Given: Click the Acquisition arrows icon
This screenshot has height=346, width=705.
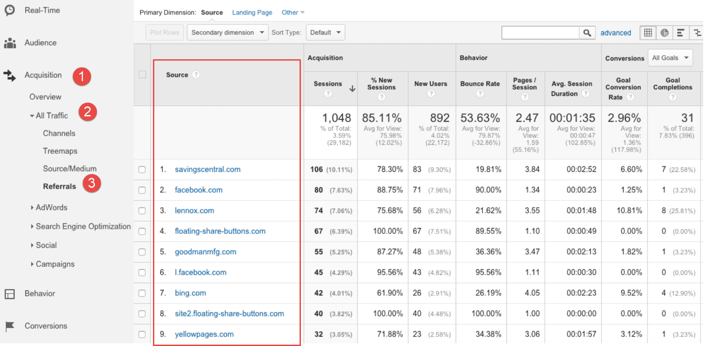Looking at the screenshot, I should point(10,76).
